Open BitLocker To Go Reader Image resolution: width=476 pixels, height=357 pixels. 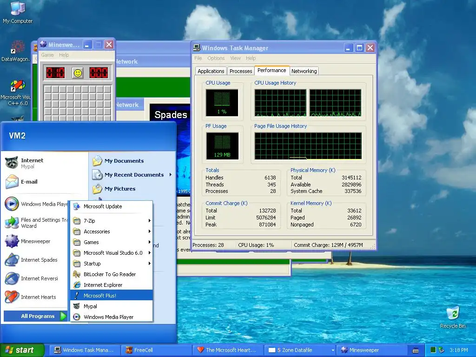click(112, 274)
